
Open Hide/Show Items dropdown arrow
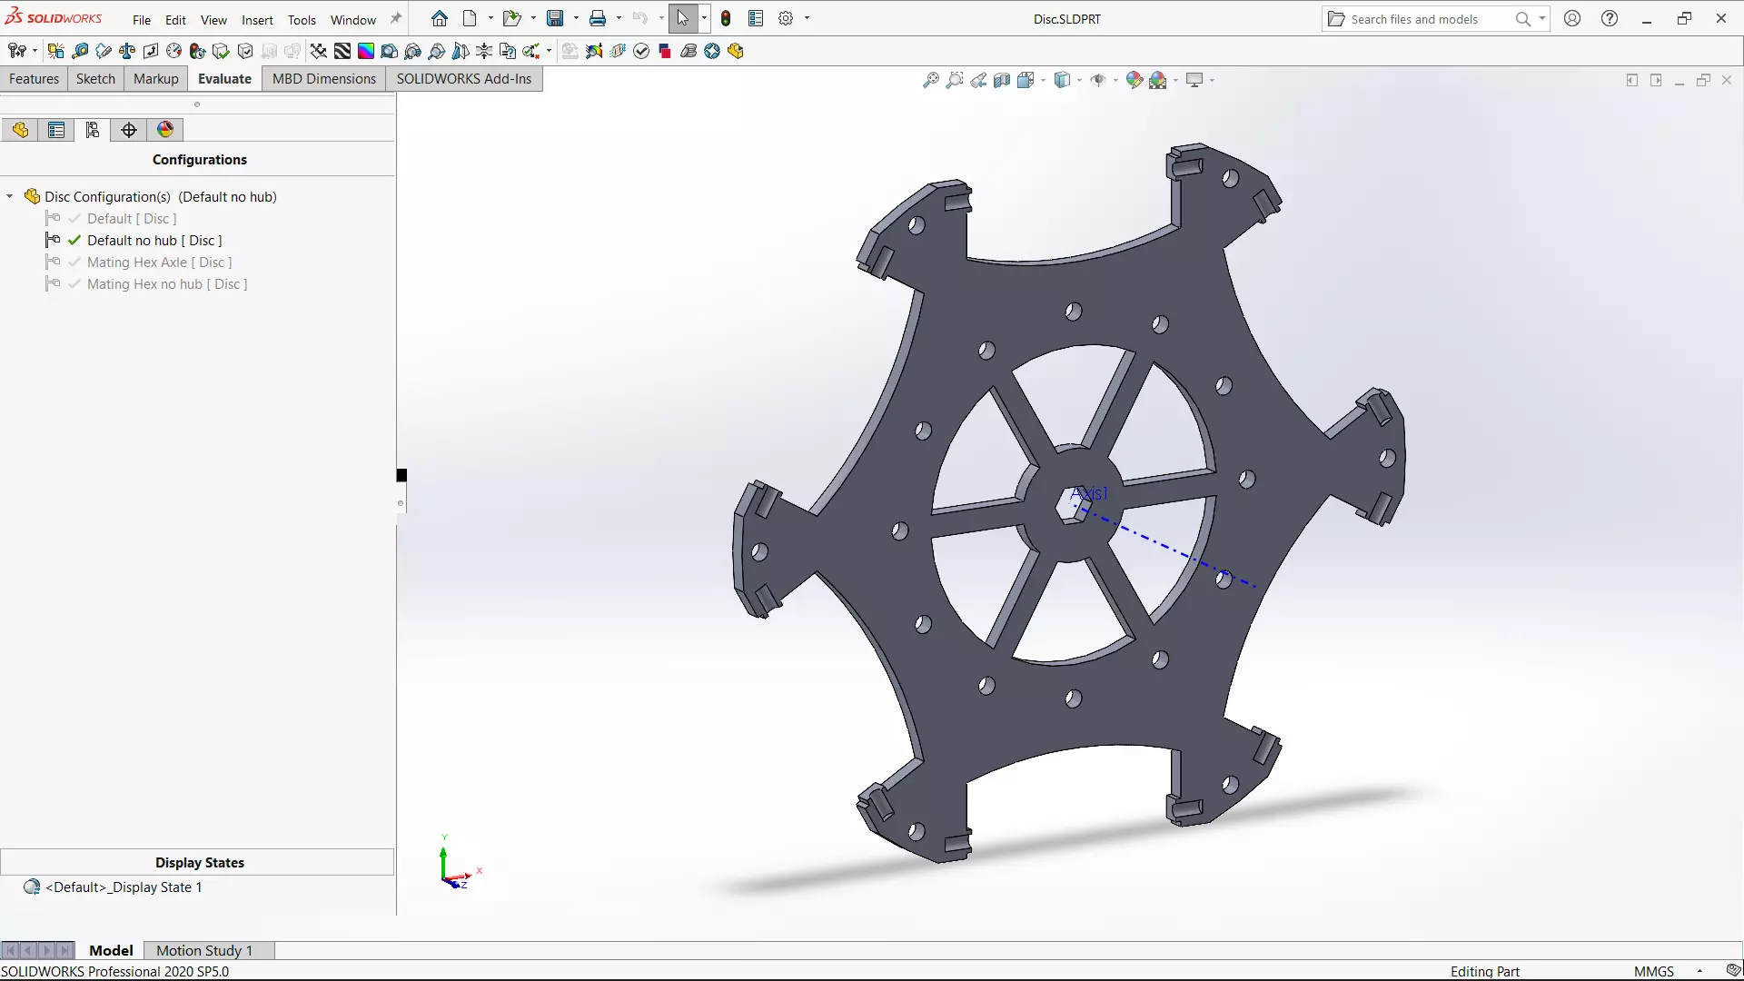(1115, 80)
